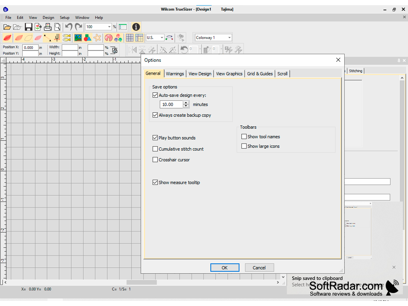Switch to the View Graphics tab

point(229,74)
